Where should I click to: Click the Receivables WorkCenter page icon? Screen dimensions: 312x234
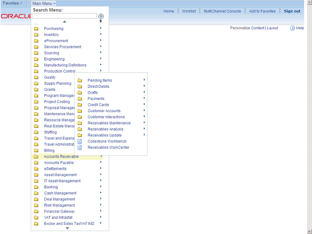[x=80, y=147]
